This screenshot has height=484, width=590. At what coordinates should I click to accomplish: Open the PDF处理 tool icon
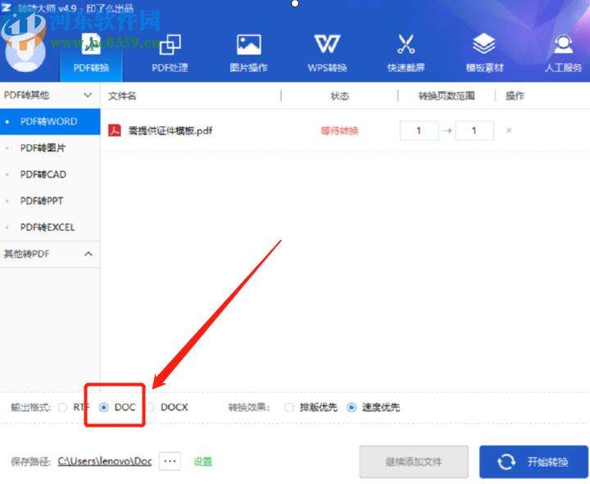point(170,44)
